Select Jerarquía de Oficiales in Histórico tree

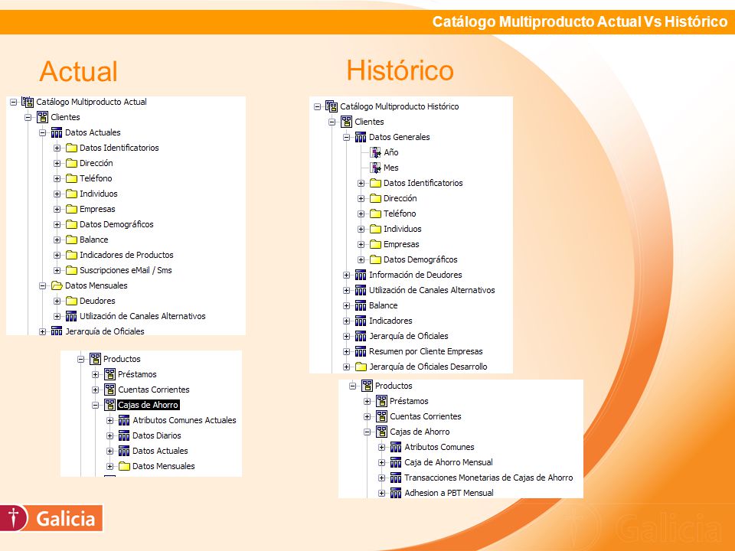(x=408, y=336)
